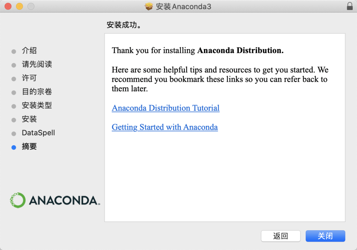Click the gray bullet beside 介绍
The height and width of the screenshot is (250, 357).
coord(14,51)
